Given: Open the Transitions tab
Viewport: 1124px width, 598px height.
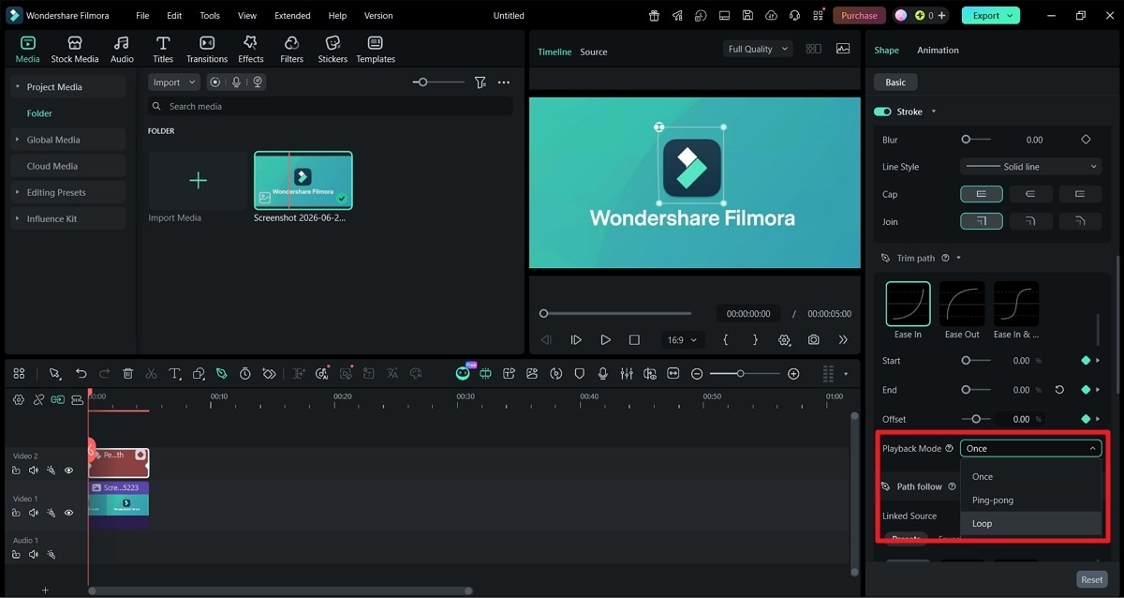Looking at the screenshot, I should (207, 50).
